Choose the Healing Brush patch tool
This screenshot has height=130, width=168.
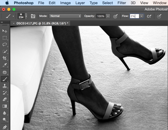tap(5, 72)
